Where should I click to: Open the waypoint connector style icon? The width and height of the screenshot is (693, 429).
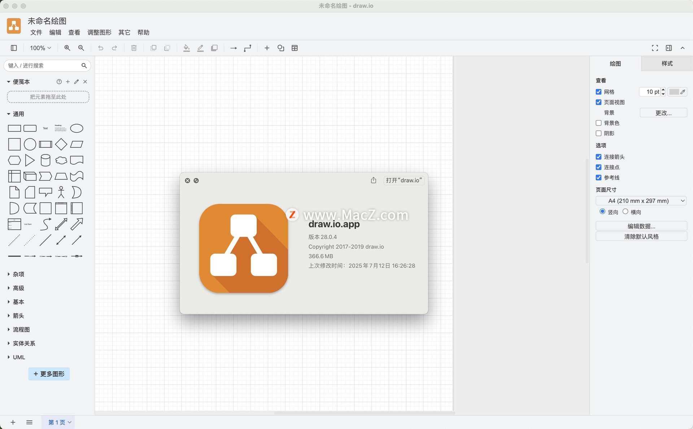[x=248, y=48]
